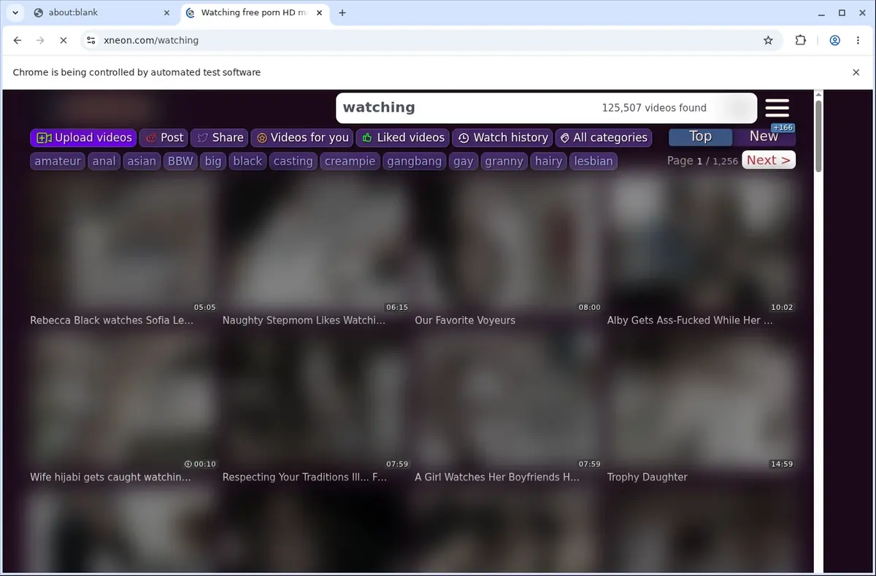This screenshot has height=576, width=876.
Task: Open Videos for you
Action: 302,137
